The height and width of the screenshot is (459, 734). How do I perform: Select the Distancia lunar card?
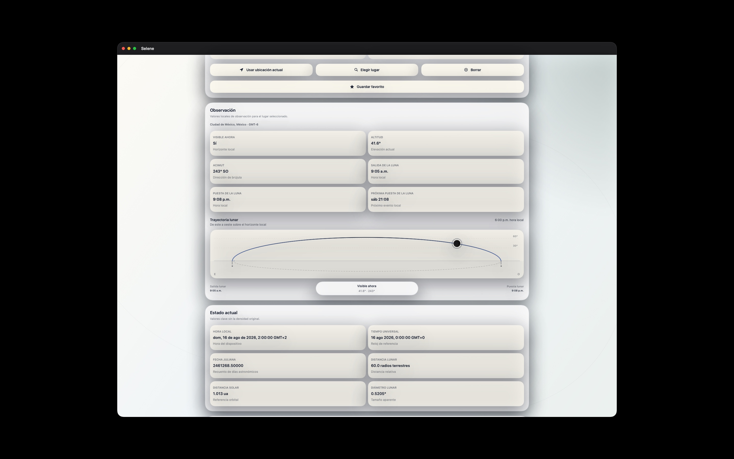click(446, 365)
